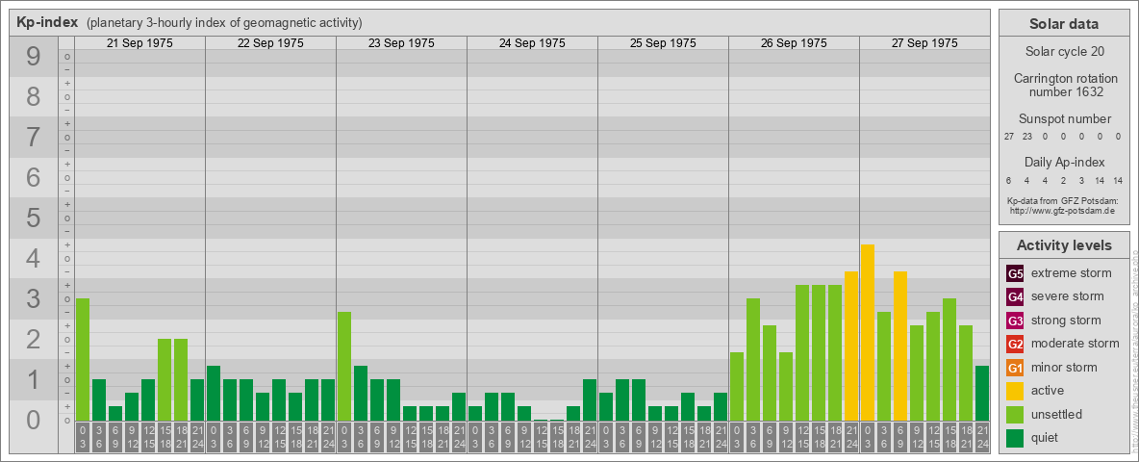Click the Ap-index value '6'

[x=1009, y=180]
